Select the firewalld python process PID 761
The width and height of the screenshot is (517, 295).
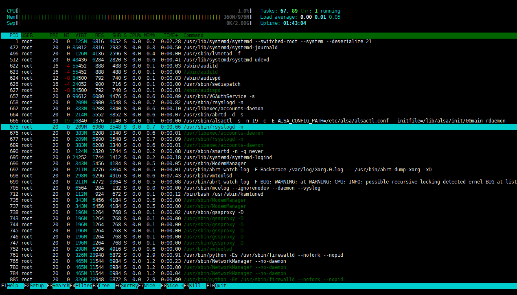click(258, 255)
